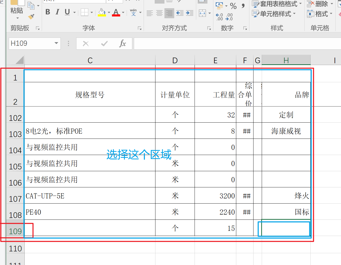
Task: Toggle Underline formatting
Action: (67, 12)
